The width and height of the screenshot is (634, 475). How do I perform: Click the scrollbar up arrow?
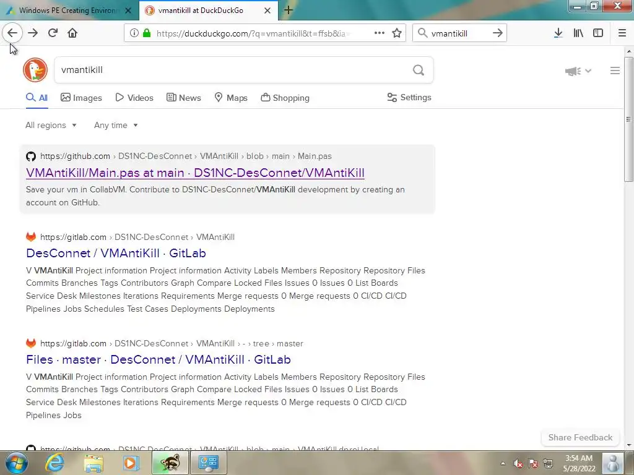(628, 51)
